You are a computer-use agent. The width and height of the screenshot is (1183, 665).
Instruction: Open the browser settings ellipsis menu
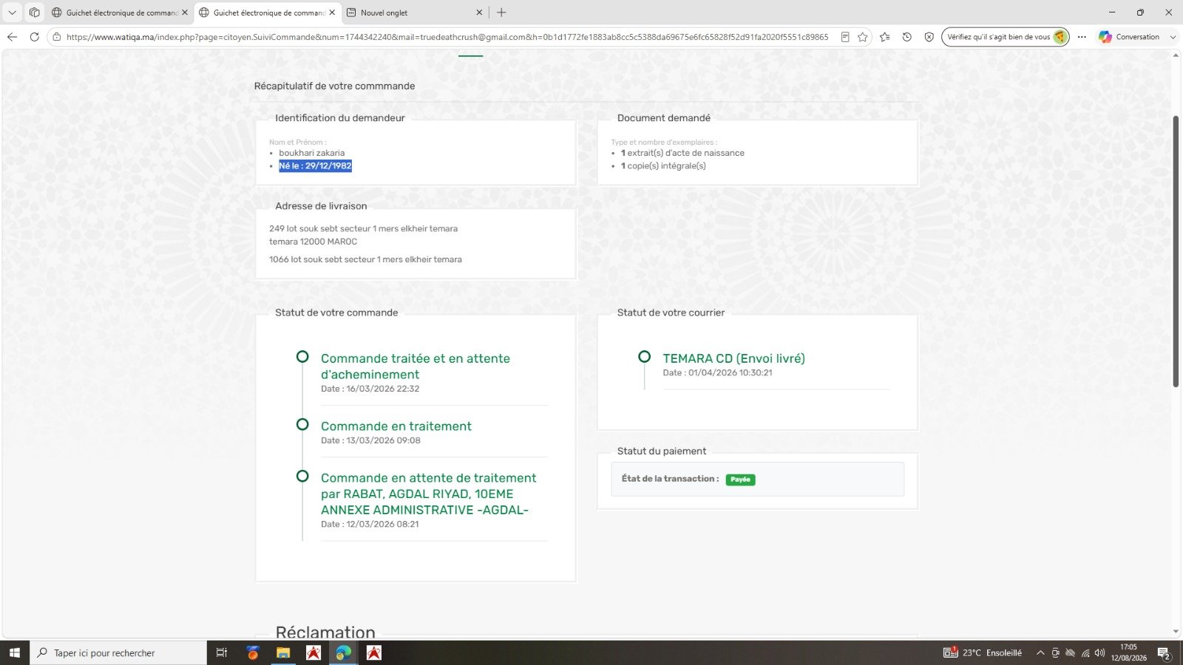[x=1082, y=37]
